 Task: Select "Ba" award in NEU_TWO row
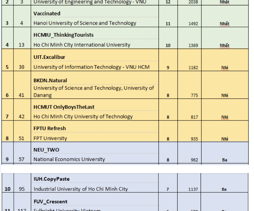point(224,160)
